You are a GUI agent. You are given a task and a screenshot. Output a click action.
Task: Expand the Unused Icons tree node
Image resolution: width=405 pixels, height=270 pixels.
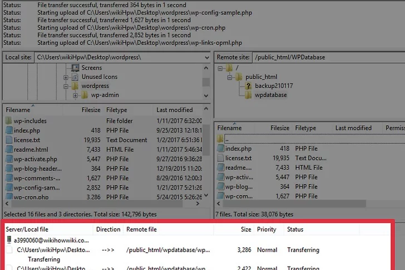click(x=66, y=77)
